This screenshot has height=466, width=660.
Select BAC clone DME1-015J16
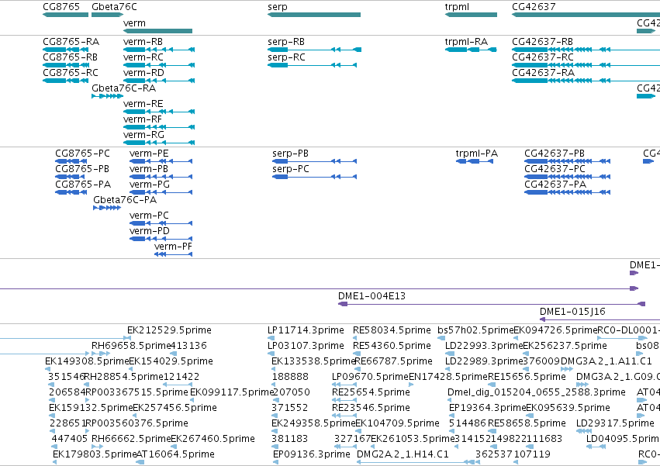tap(600, 319)
